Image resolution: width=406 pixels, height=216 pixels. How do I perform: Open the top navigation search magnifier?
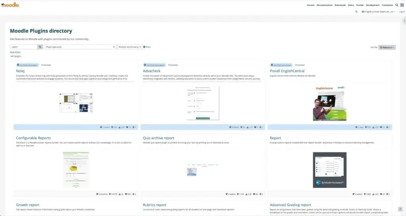coord(396,5)
